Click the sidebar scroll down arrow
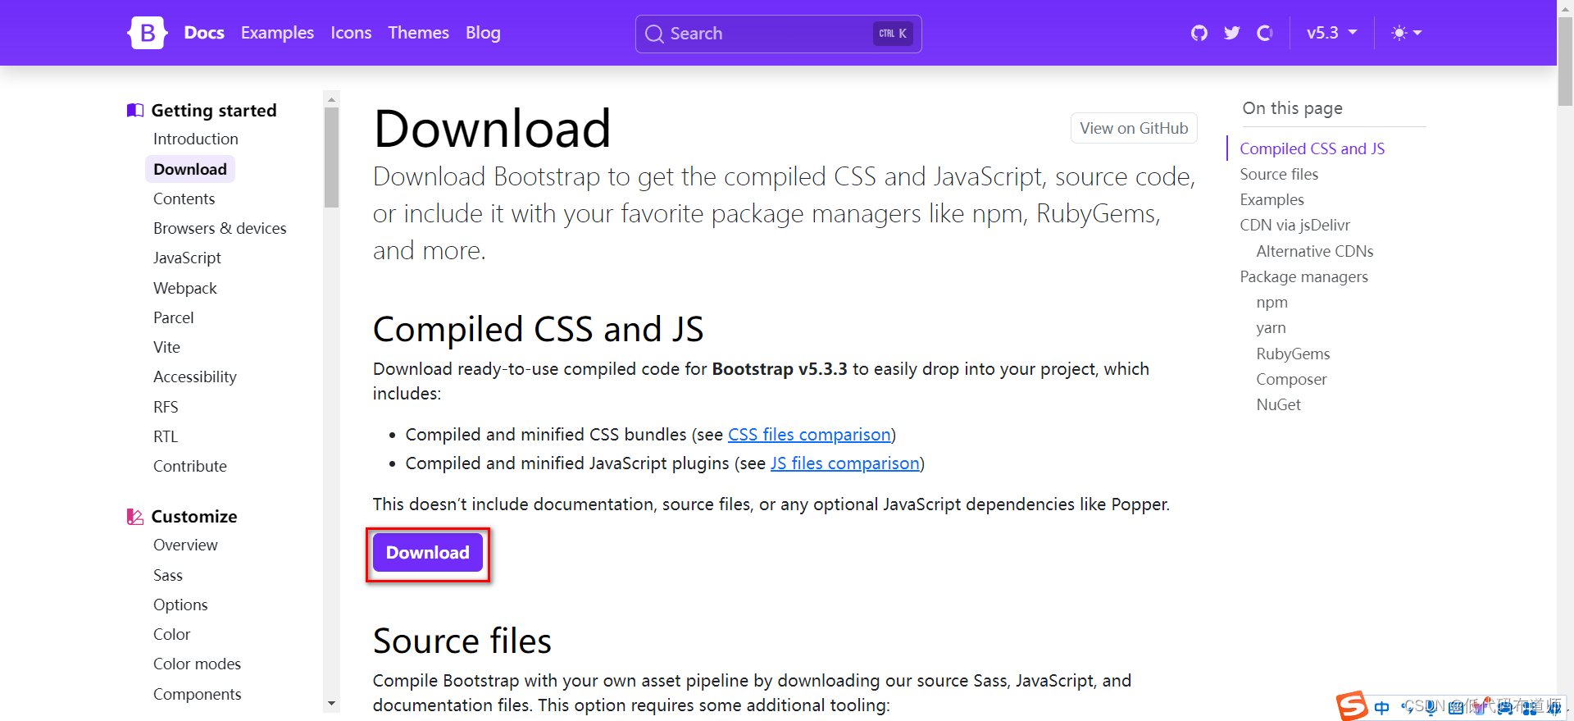Viewport: 1574px width, 721px height. point(331,704)
